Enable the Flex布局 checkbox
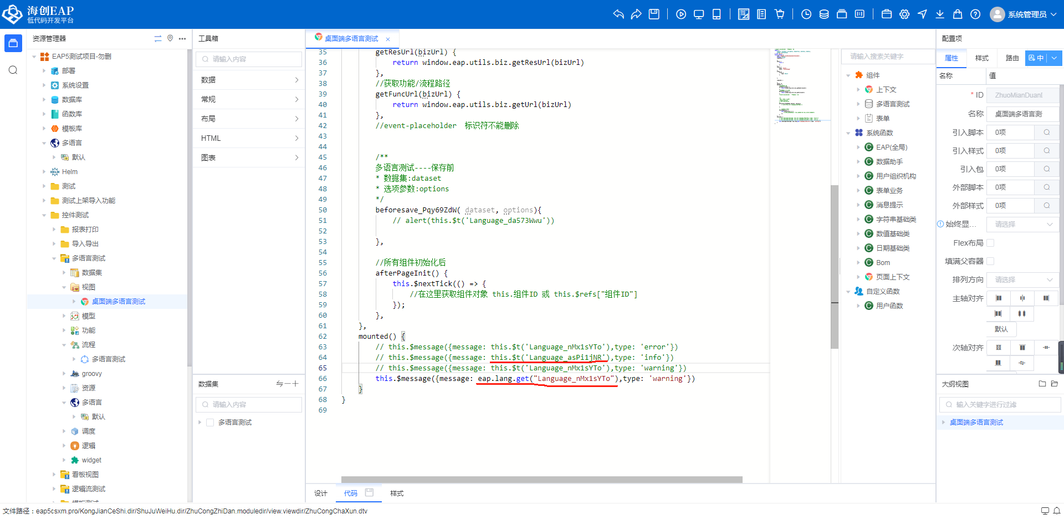Screen dimensions: 1064x519 tap(990, 243)
